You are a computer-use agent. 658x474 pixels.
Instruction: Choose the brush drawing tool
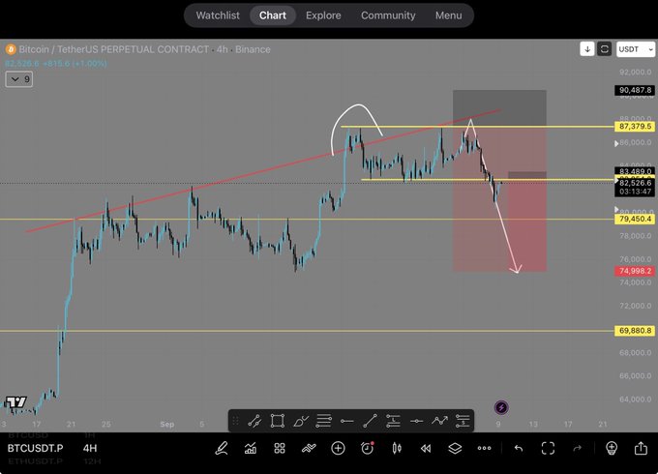click(301, 421)
